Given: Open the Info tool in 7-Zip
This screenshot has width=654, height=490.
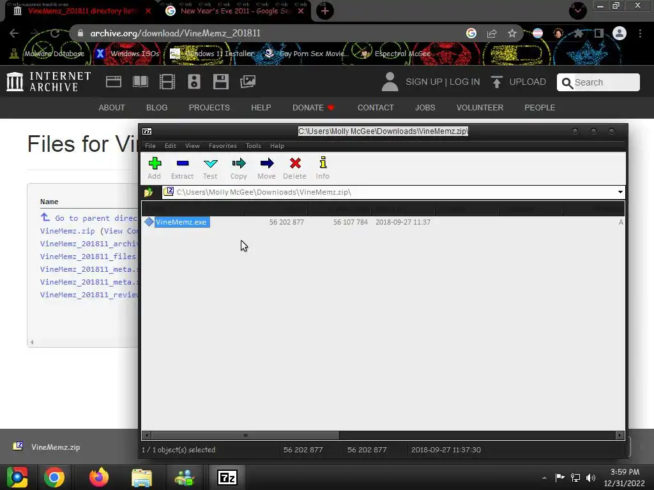Looking at the screenshot, I should [x=323, y=168].
